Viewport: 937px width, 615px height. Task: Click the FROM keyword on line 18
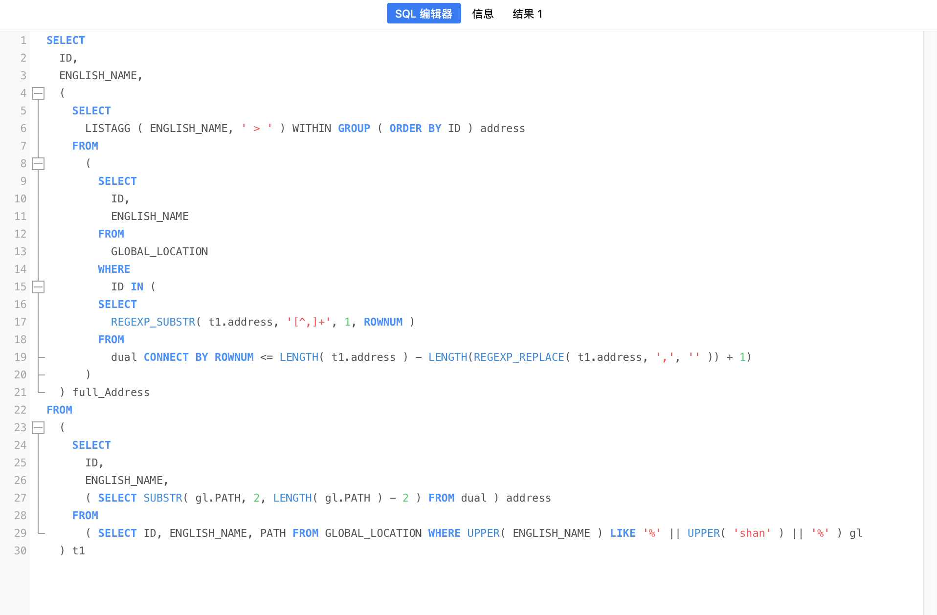111,339
